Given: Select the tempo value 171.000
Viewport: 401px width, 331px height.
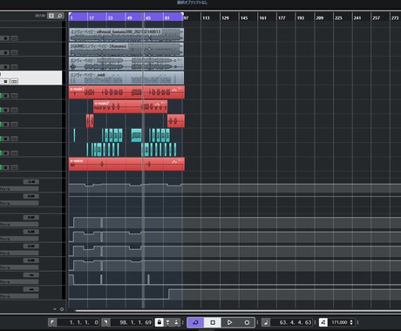Looking at the screenshot, I should (x=339, y=322).
